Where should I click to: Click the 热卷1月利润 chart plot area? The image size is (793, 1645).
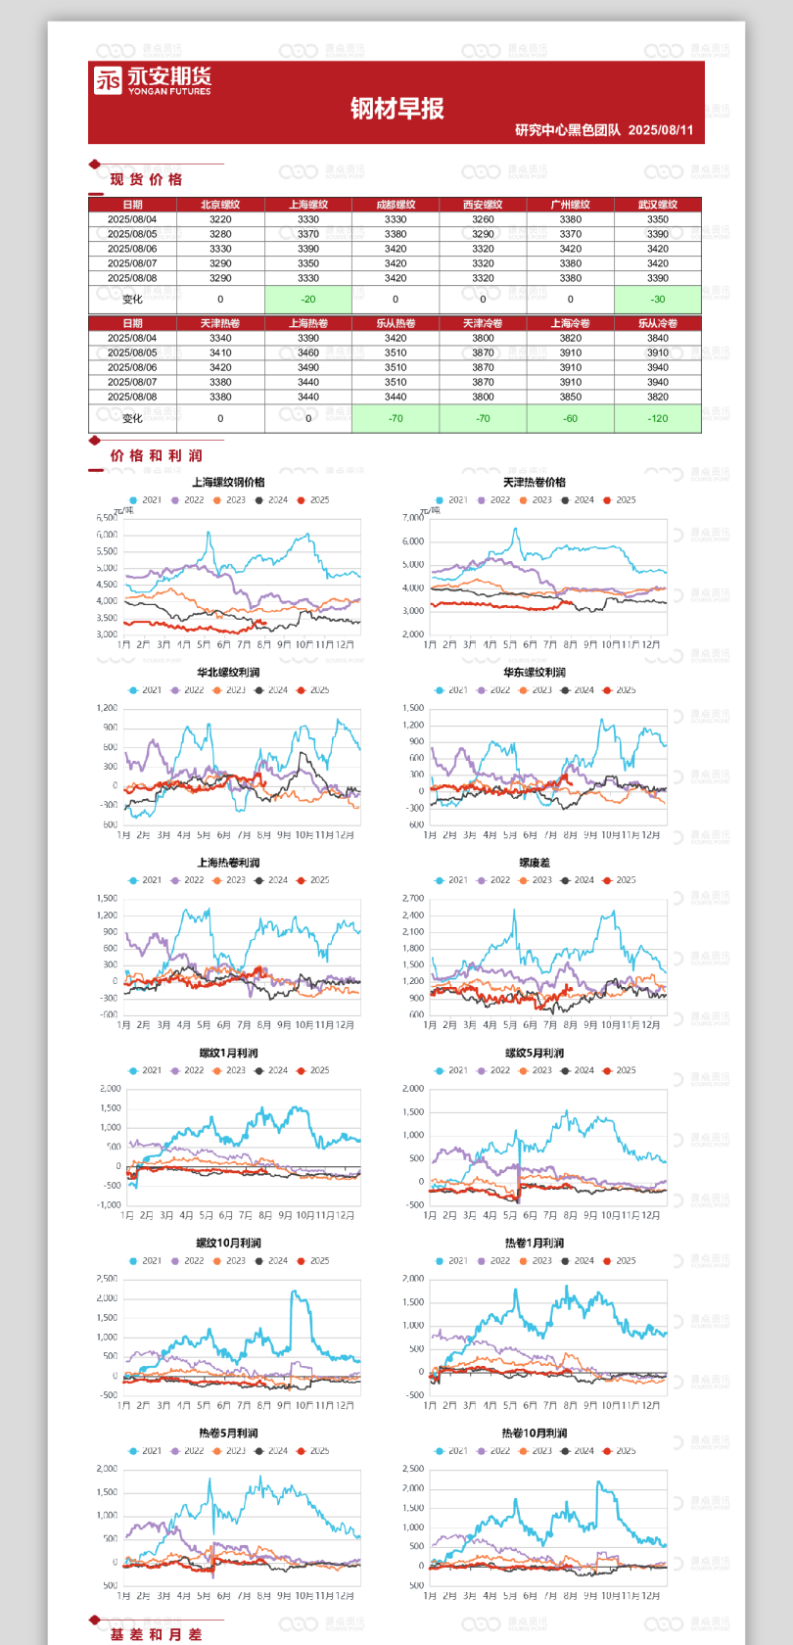coord(548,1337)
